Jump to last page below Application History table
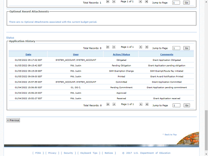This screenshot has height=156, width=208. click(147, 104)
